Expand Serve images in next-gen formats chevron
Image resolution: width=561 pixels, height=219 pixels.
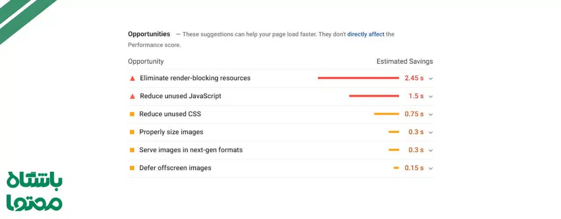(430, 151)
